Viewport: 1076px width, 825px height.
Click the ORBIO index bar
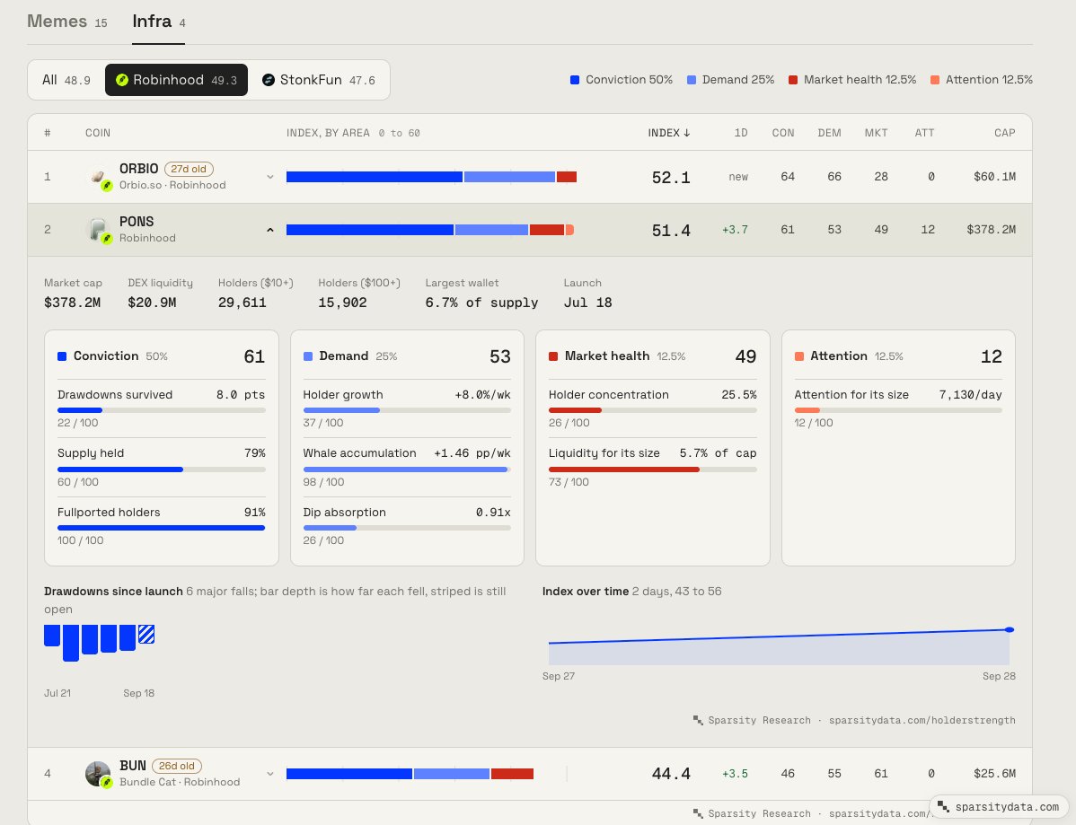432,177
